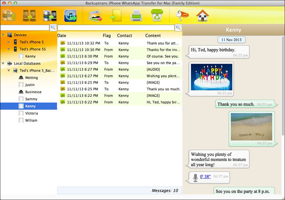
Task: Click 'See you on the party' chat bubble
Action: (244, 191)
